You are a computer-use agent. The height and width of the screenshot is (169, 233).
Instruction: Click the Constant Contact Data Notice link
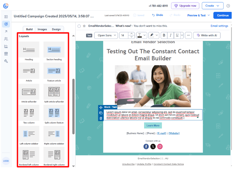pos(169,164)
